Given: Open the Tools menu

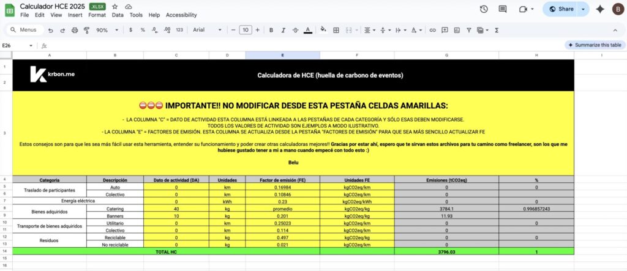Looking at the screenshot, I should [136, 15].
